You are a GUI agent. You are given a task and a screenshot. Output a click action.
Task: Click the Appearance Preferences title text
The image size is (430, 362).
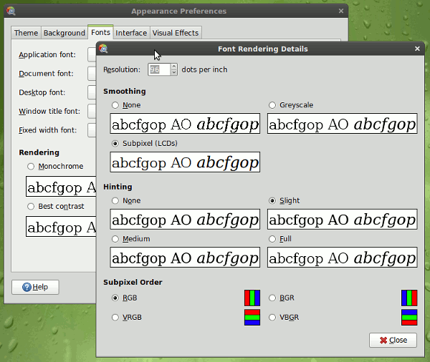pyautogui.click(x=178, y=11)
